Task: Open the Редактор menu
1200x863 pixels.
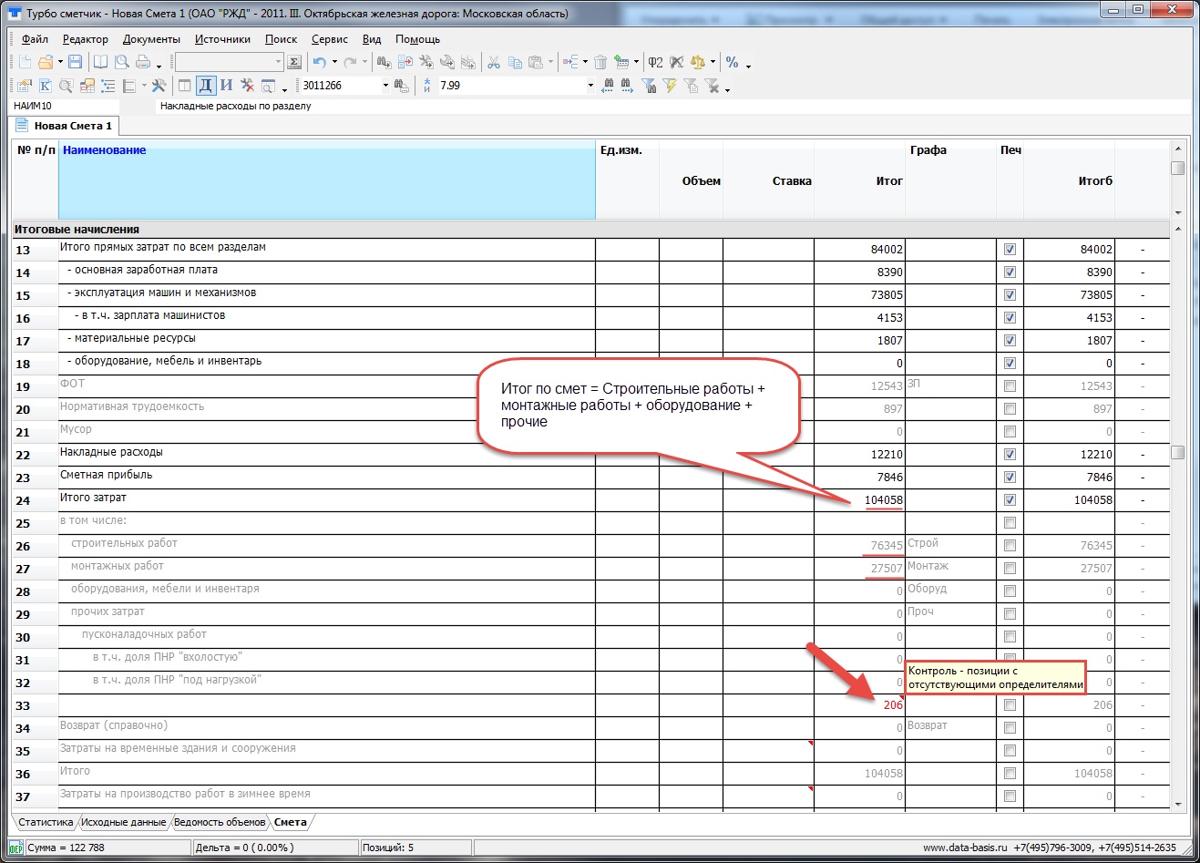Action: 86,39
